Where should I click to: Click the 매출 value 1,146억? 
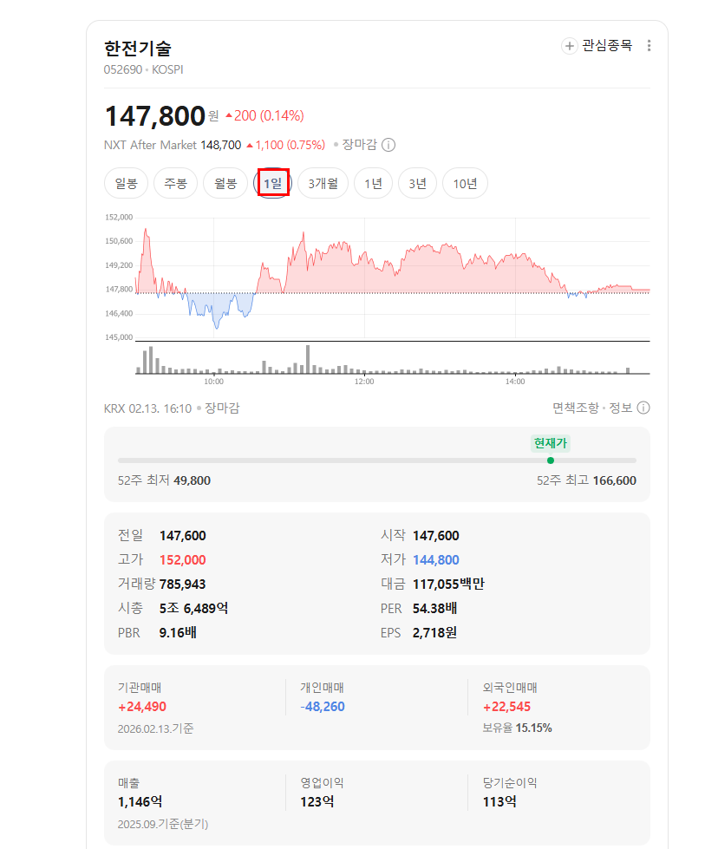tap(140, 802)
